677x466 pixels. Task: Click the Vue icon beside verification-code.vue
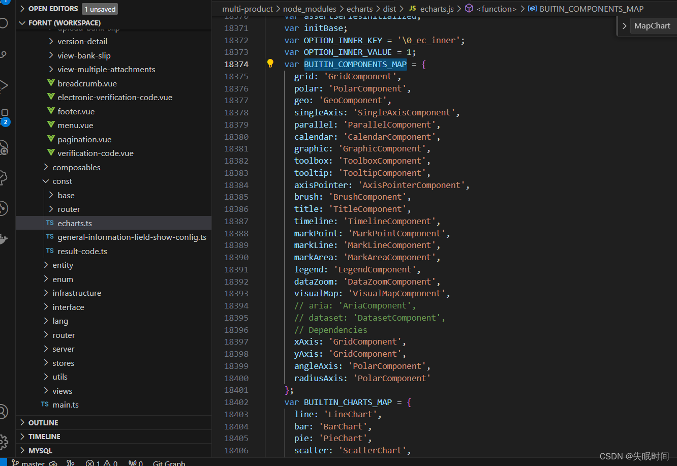point(50,153)
